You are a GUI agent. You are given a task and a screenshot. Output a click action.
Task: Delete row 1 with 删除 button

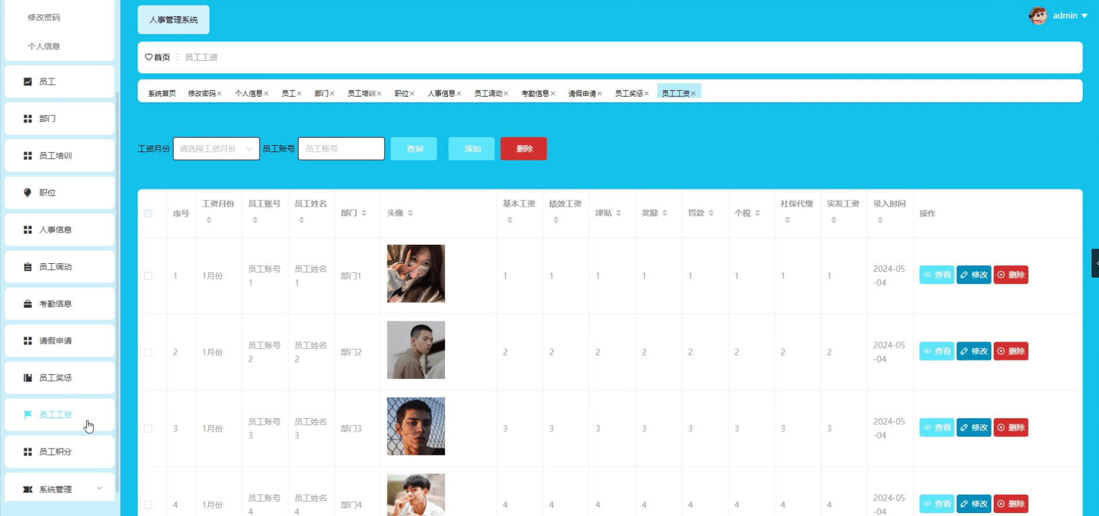[1011, 275]
